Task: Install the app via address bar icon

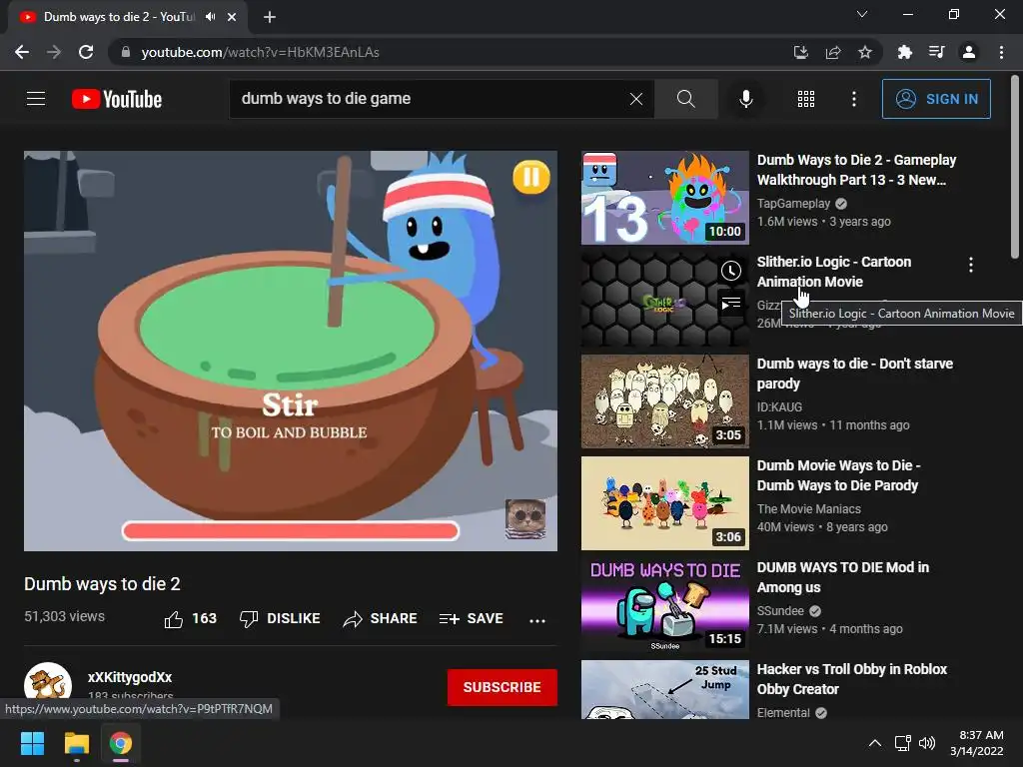Action: click(800, 52)
